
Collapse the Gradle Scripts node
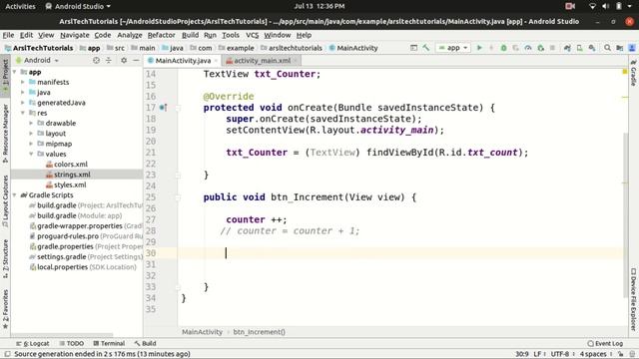[x=15, y=195]
